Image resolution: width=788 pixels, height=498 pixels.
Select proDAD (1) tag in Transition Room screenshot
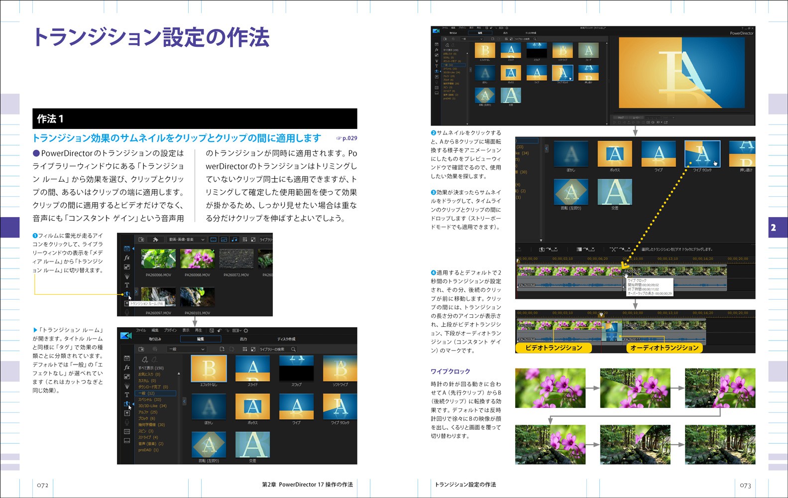click(x=148, y=450)
